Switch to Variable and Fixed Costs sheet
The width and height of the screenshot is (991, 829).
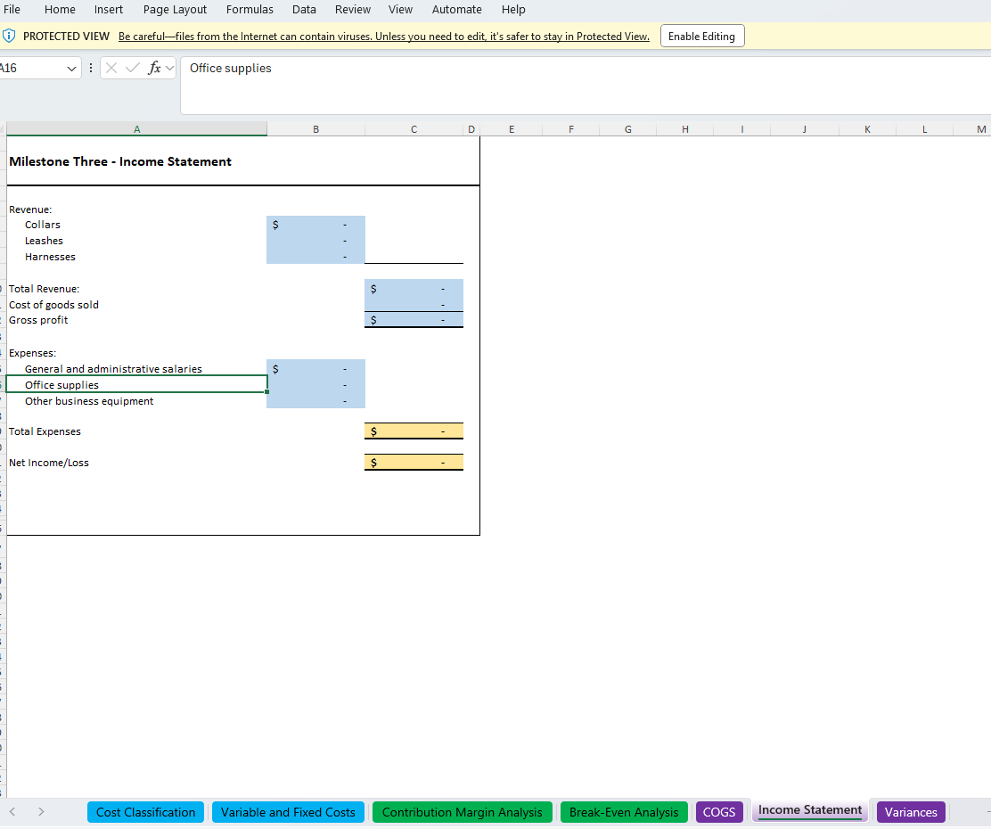coord(288,813)
